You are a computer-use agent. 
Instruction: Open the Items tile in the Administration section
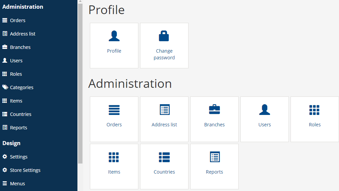coord(114,167)
